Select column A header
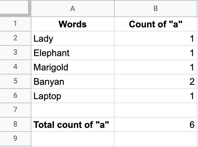 click(x=73, y=9)
